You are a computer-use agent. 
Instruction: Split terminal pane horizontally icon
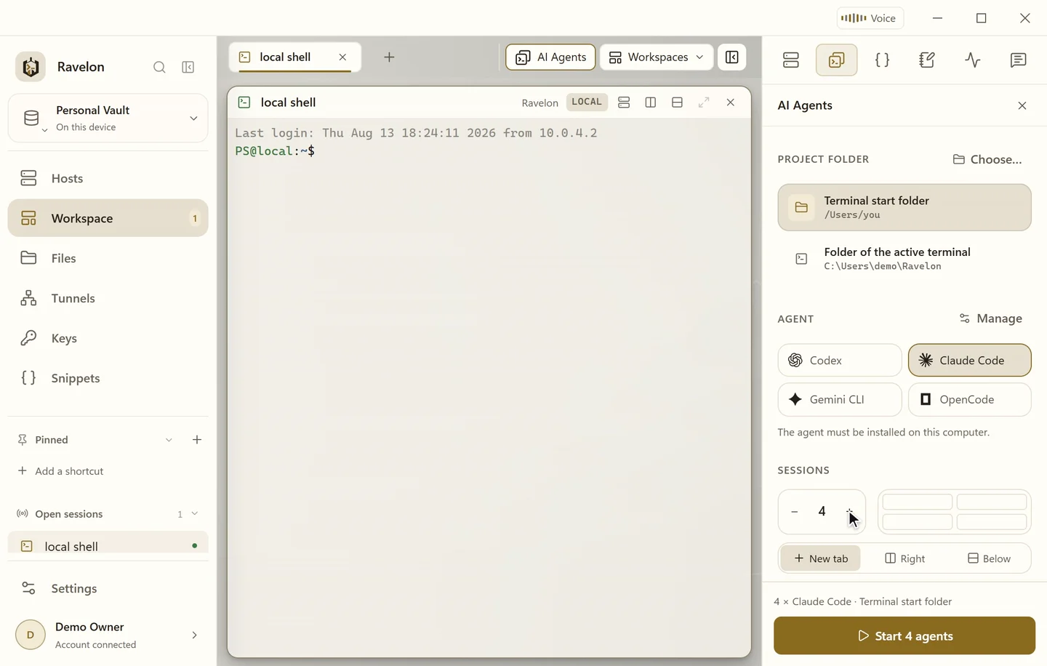pyautogui.click(x=677, y=103)
